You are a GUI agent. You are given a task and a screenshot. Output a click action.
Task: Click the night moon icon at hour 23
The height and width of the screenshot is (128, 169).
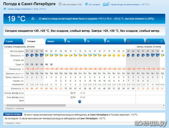coord(133,55)
